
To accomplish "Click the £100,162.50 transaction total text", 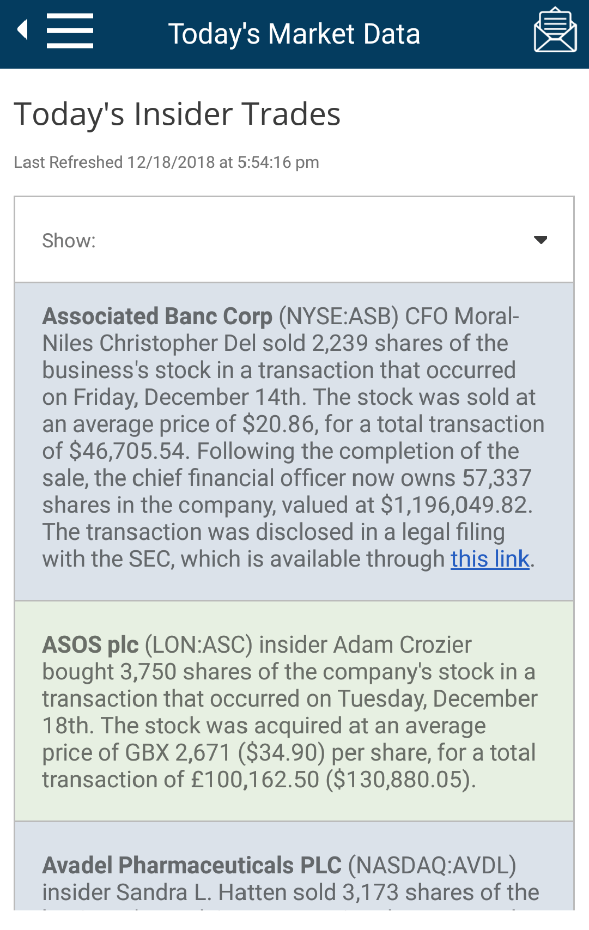I will click(255, 780).
